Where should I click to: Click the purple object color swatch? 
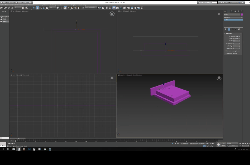(x=242, y=14)
